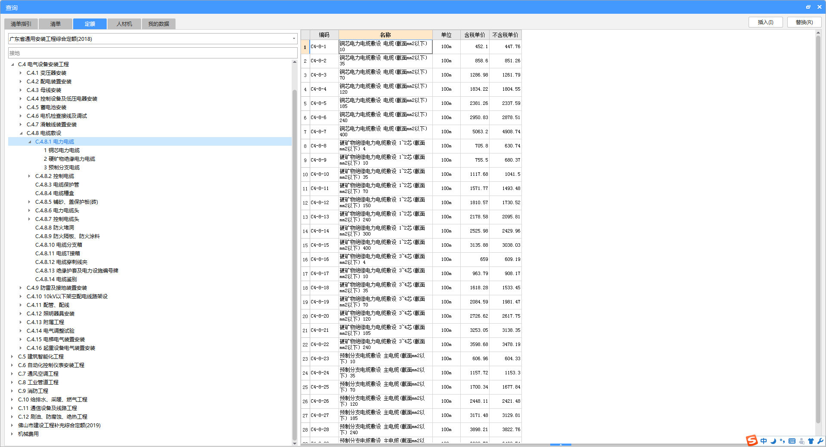
Task: Click the untaxed price 4908.74
Action: pyautogui.click(x=505, y=132)
